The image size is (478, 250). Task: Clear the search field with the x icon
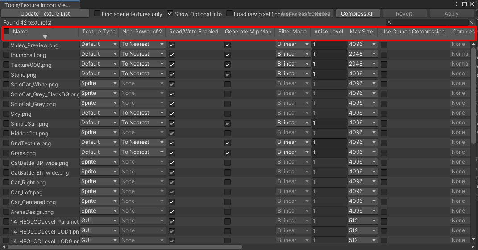(x=471, y=23)
